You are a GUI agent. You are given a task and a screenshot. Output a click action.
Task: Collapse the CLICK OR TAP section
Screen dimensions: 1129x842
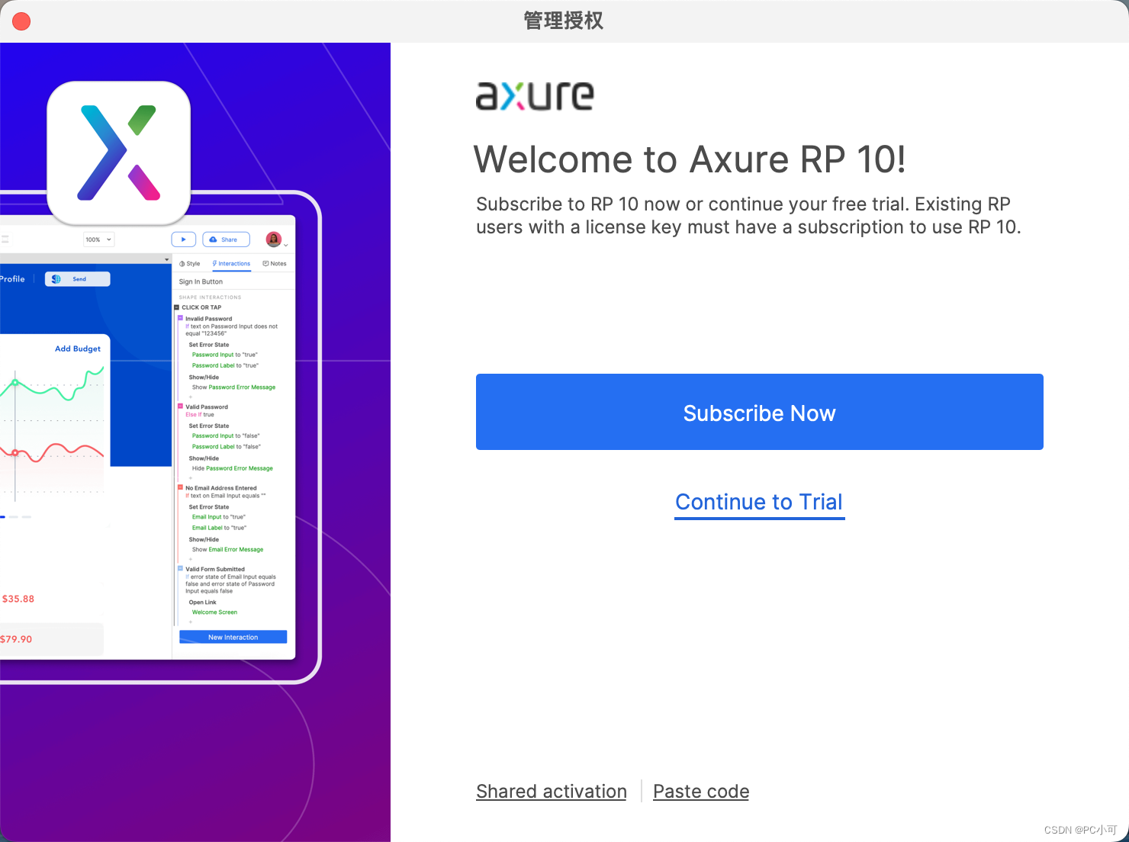[177, 307]
